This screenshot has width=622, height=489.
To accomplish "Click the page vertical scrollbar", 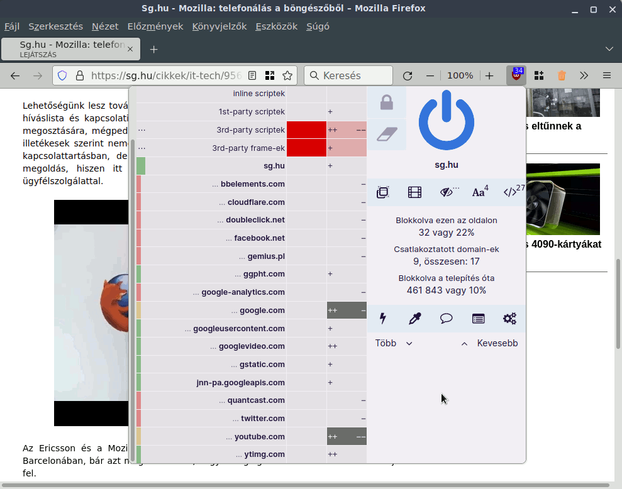I will coord(618,304).
